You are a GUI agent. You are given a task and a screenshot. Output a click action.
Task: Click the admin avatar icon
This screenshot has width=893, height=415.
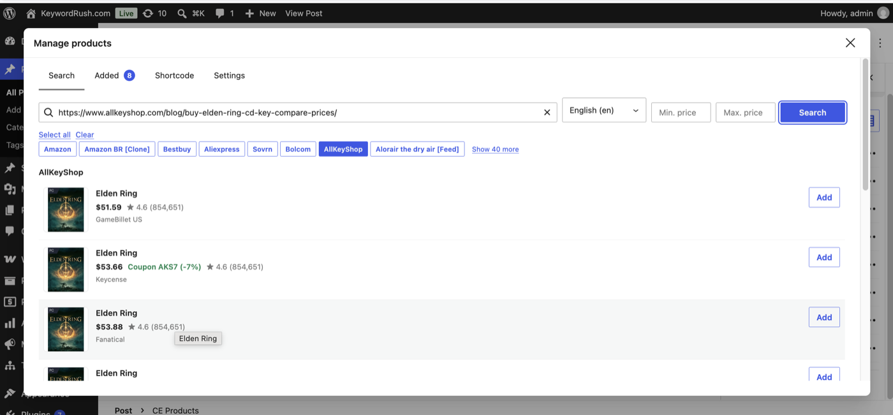tap(883, 13)
